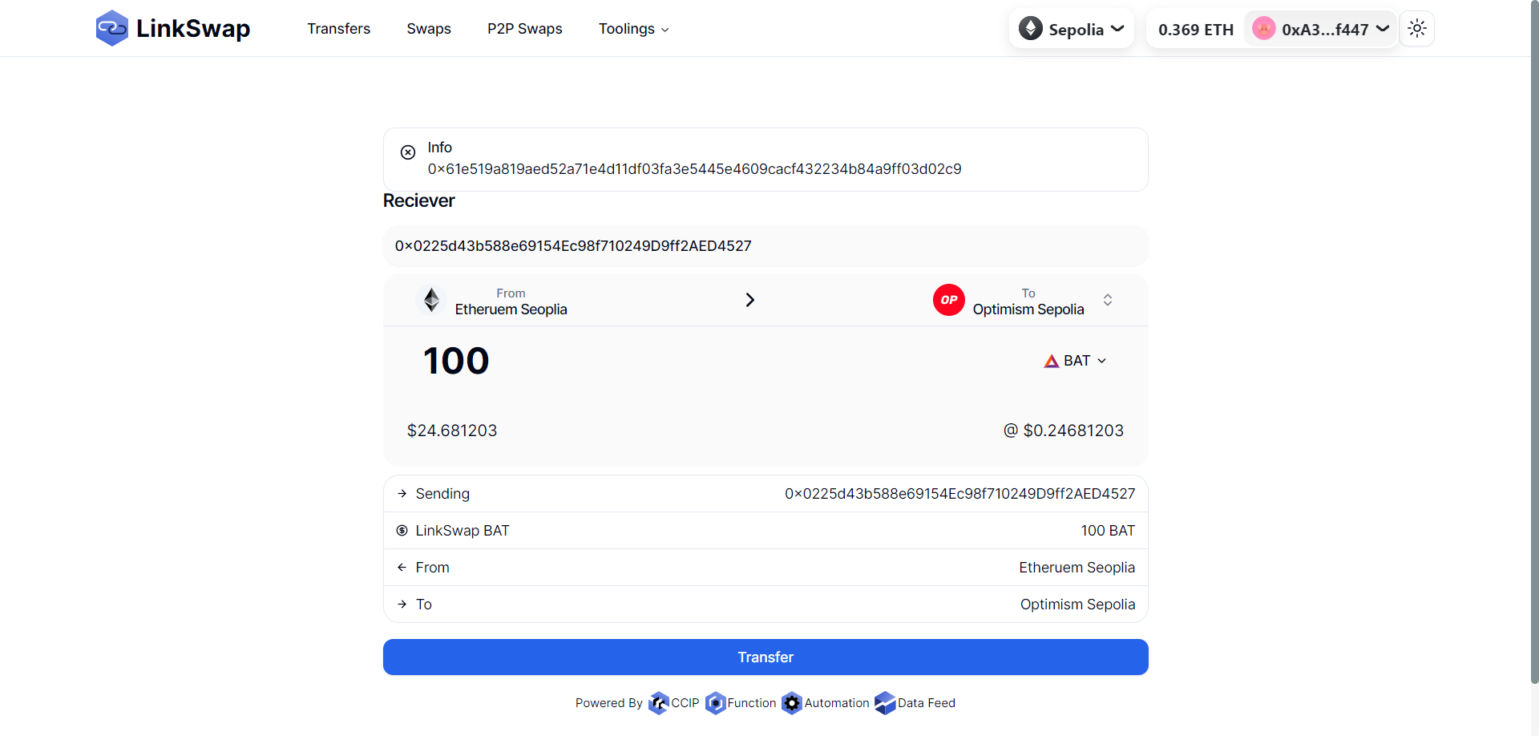Click the LinkSwap brand name link

pyautogui.click(x=193, y=28)
